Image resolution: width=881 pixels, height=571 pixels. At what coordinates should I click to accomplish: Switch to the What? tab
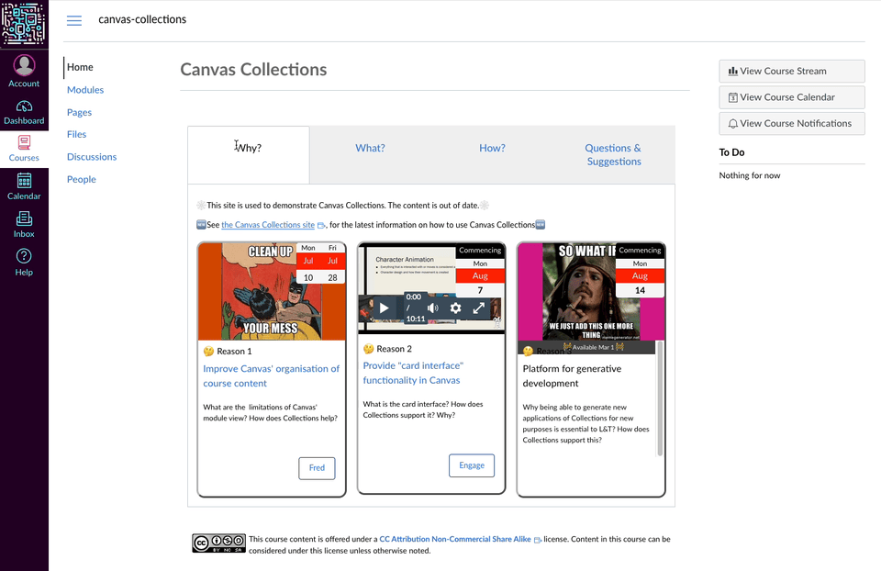tap(370, 148)
